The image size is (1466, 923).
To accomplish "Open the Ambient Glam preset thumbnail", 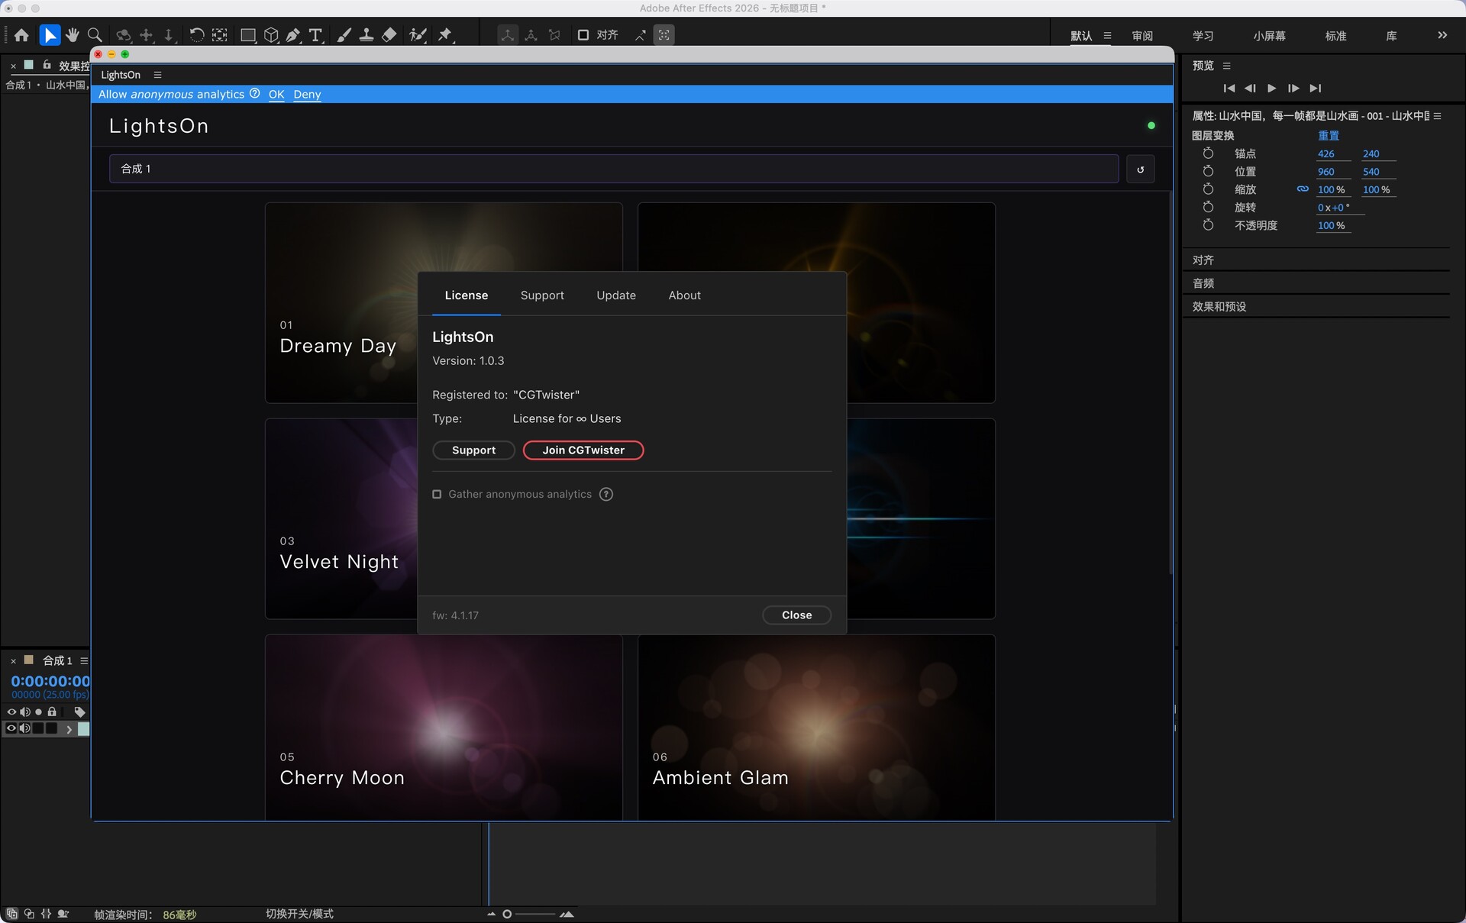I will pos(816,728).
